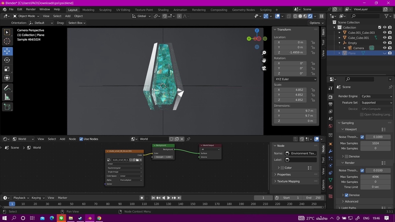This screenshot has height=222, width=395.
Task: Open World properties tab icon
Action: click(330, 126)
